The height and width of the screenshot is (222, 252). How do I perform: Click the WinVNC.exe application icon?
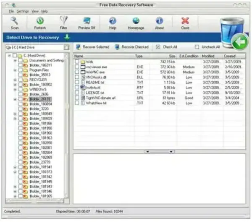[x=83, y=72]
